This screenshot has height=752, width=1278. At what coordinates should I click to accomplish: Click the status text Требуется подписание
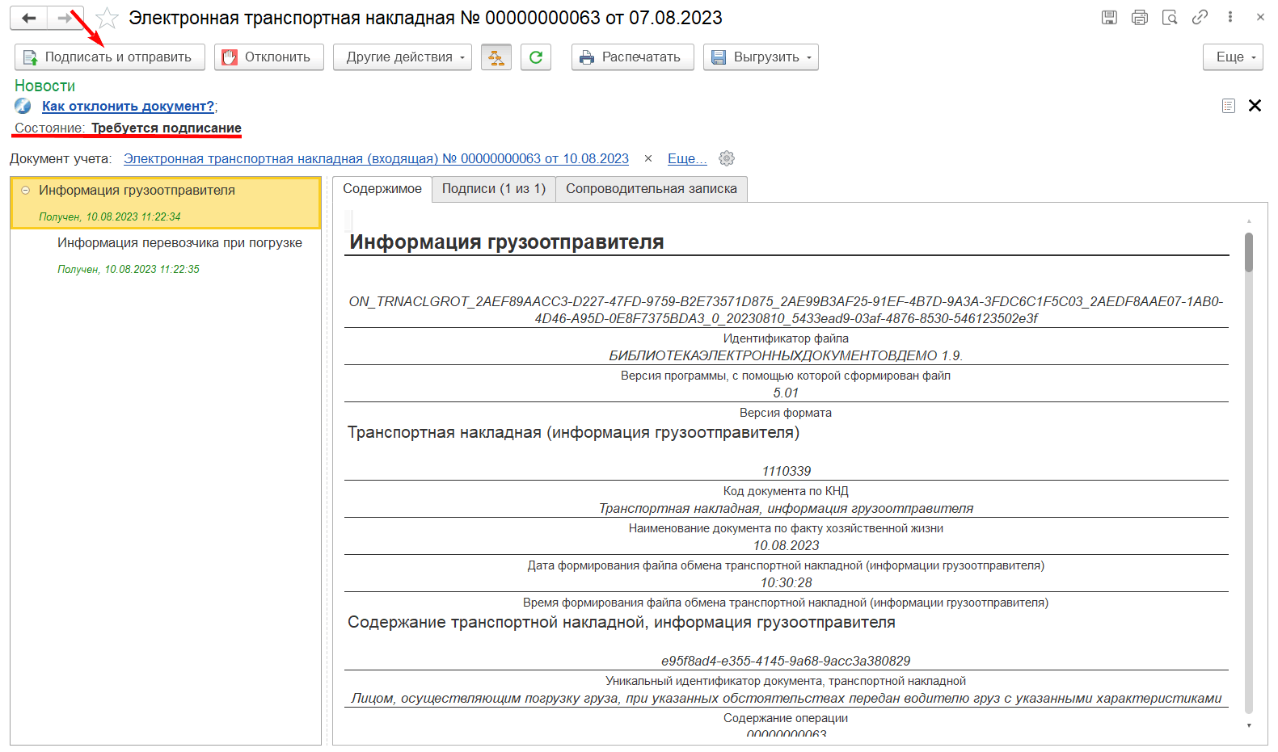pos(167,128)
